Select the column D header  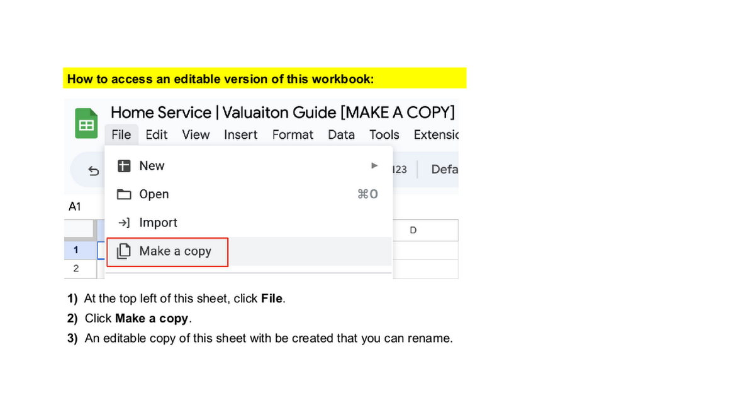pyautogui.click(x=413, y=230)
